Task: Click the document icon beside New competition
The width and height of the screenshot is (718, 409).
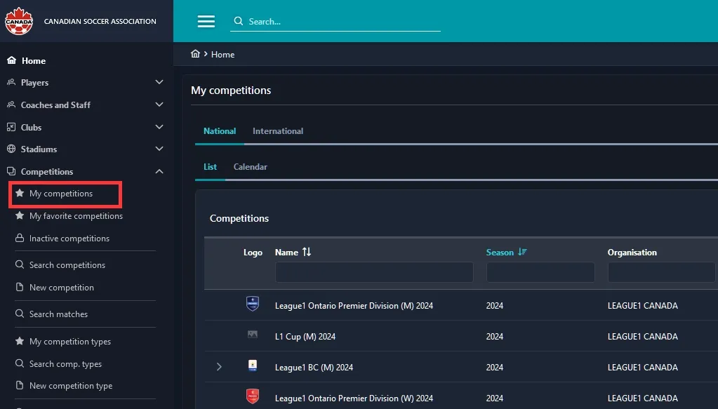Action: click(20, 287)
